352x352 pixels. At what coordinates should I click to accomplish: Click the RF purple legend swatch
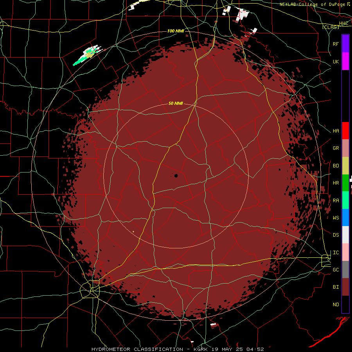coord(345,44)
